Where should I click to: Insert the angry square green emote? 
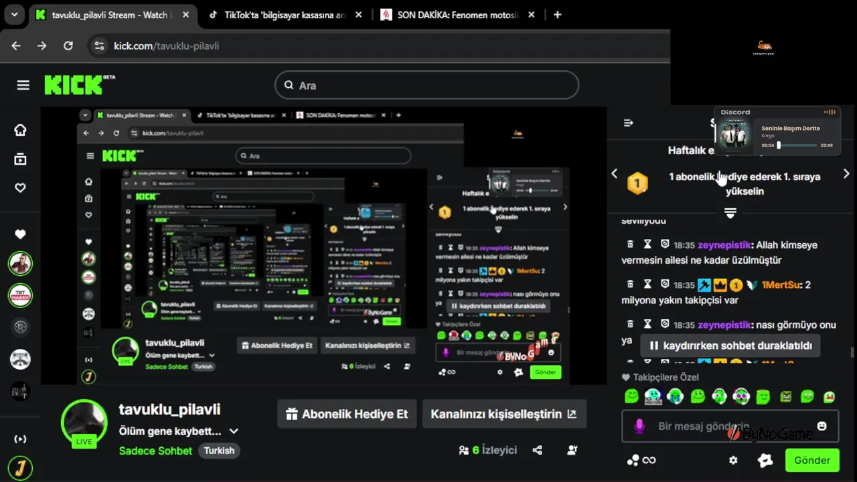point(785,396)
